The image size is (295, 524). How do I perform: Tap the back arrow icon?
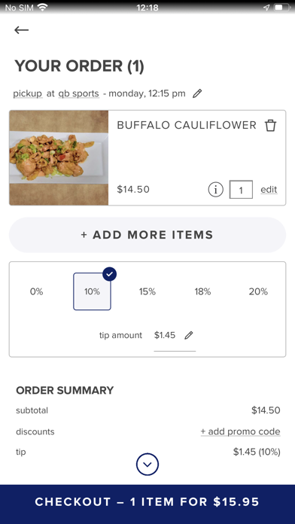coord(21,30)
